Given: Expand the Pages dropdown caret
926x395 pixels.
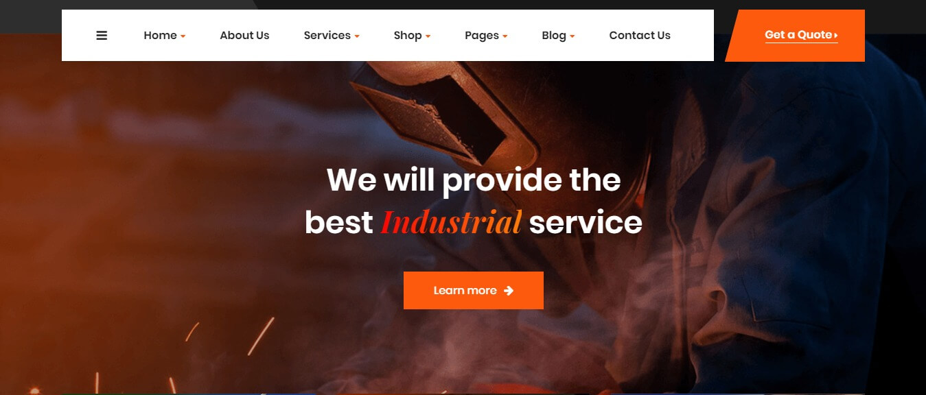Looking at the screenshot, I should [x=505, y=36].
